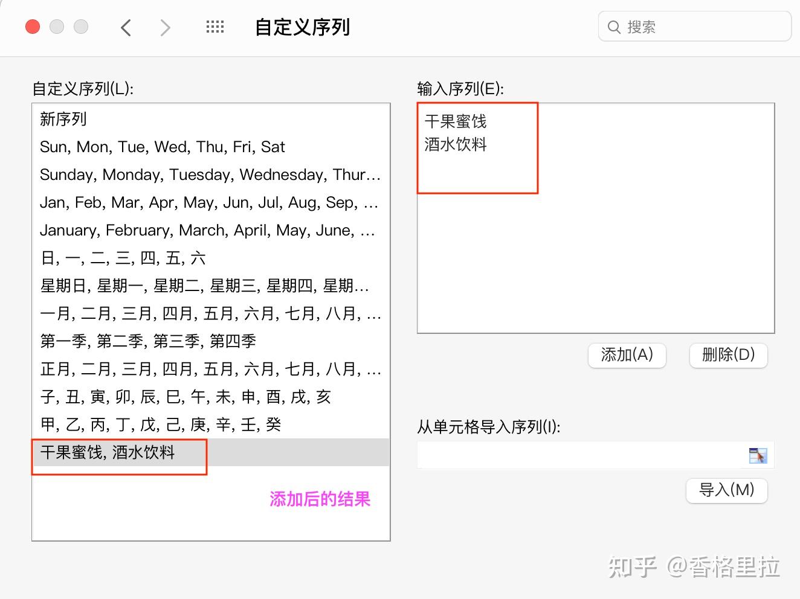This screenshot has width=800, height=599.
Task: Go back with the left chevron
Action: [126, 27]
